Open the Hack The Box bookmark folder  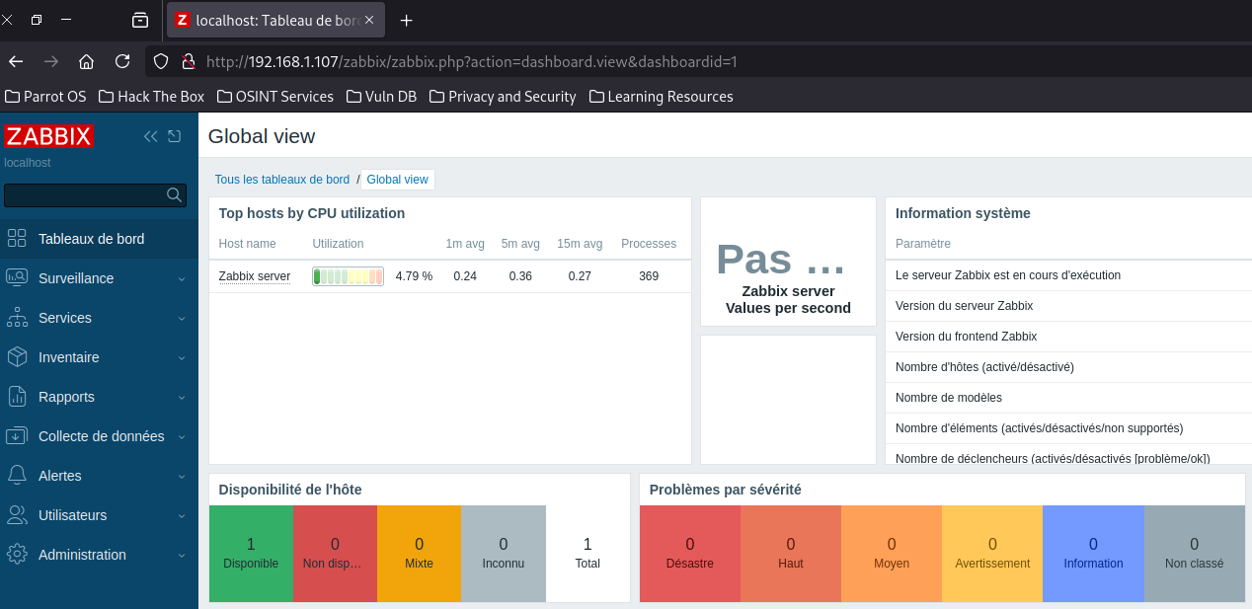click(x=151, y=96)
